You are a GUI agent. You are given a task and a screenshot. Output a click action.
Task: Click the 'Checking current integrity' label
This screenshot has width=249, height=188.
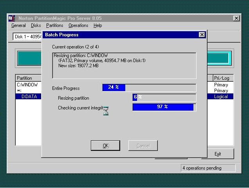pos(81,108)
